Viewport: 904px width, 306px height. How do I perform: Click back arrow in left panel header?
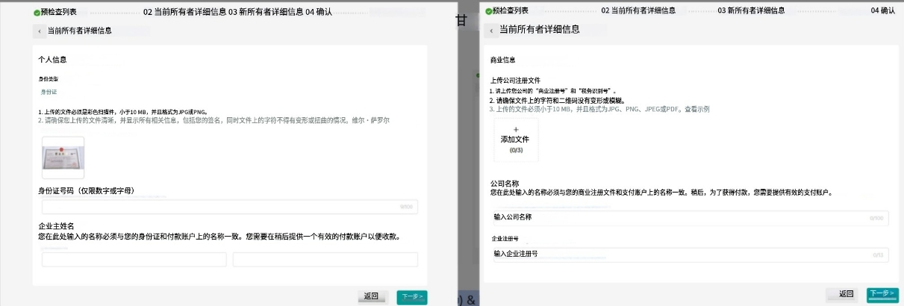click(40, 31)
